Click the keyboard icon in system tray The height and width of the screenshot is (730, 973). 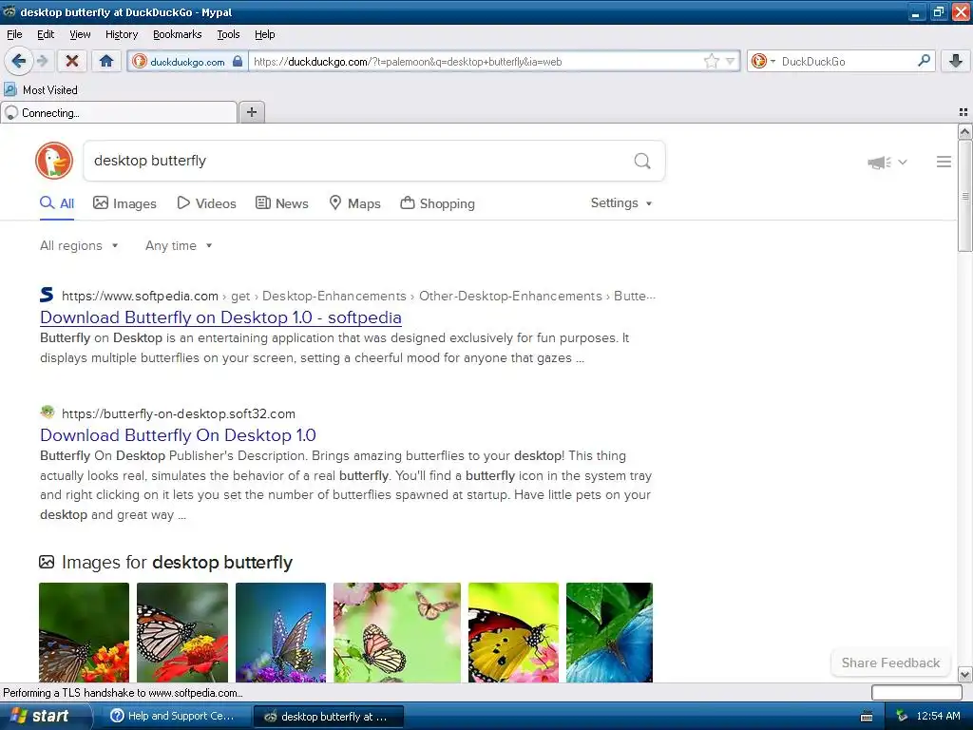point(867,717)
